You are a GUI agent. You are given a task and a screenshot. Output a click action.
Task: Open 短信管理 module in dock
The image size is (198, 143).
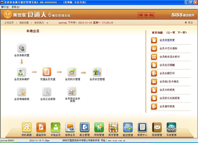click(x=157, y=127)
